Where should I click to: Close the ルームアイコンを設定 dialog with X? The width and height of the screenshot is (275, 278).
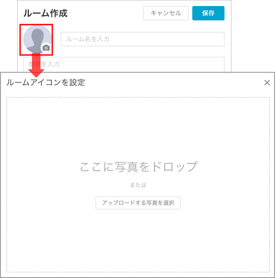pyautogui.click(x=267, y=82)
